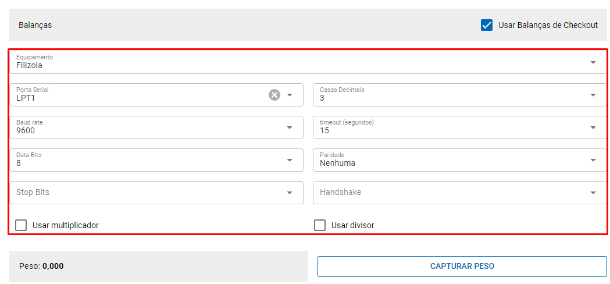Expand the Stop Bits dropdown arrow
The width and height of the screenshot is (610, 284).
tap(290, 193)
